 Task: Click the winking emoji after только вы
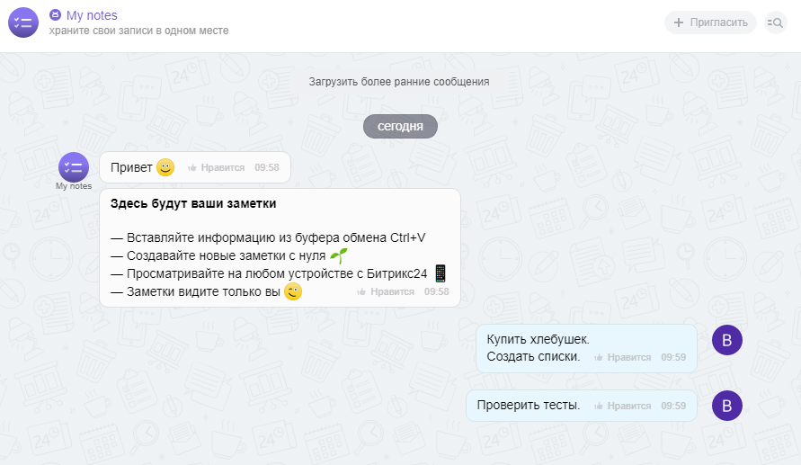tap(293, 291)
